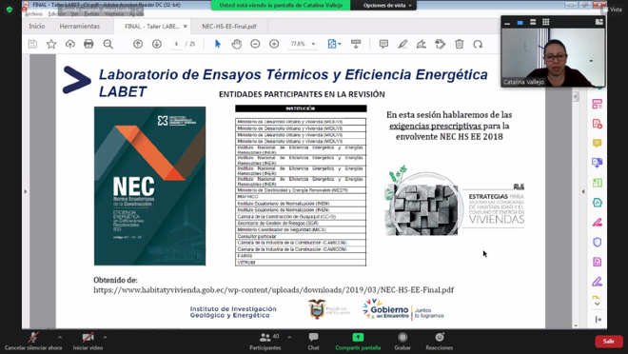628x354 pixels.
Task: Open video options arrow beside Iniciar video
Action: tap(105, 337)
